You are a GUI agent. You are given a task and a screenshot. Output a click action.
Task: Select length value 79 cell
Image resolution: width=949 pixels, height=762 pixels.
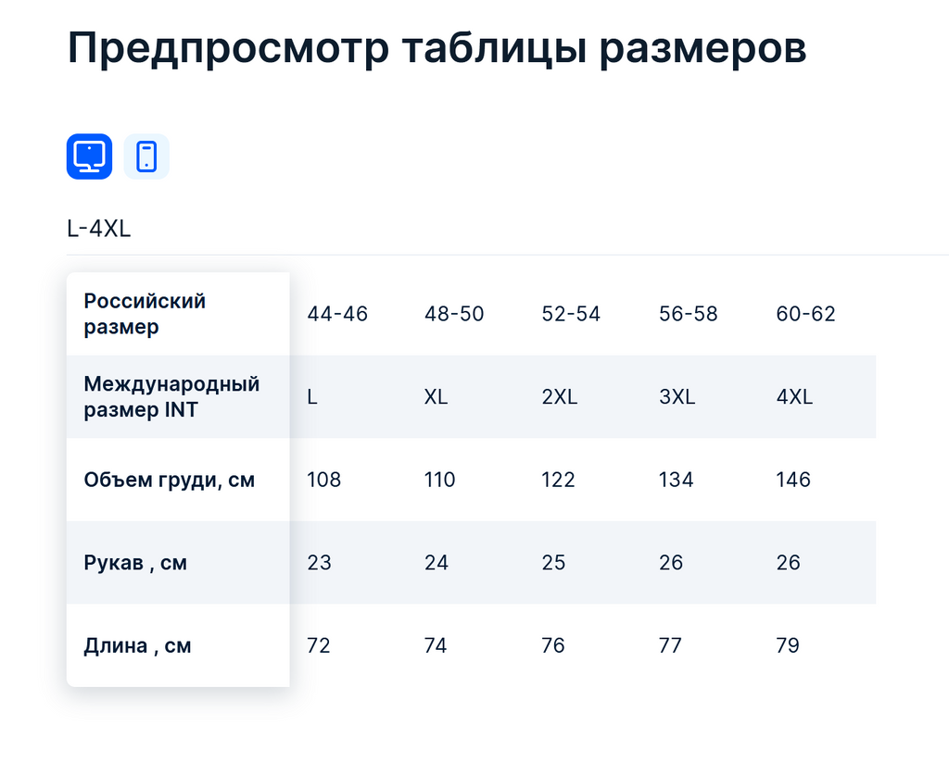pyautogui.click(x=788, y=645)
